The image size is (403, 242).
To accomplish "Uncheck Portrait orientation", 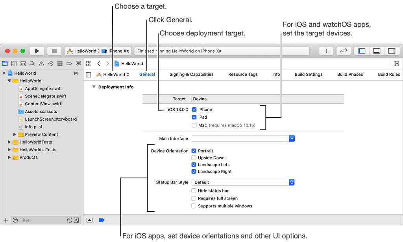I will click(194, 151).
